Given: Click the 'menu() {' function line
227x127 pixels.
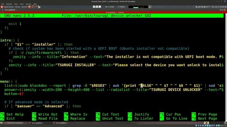Looking at the screenshot, I should 9,81.
